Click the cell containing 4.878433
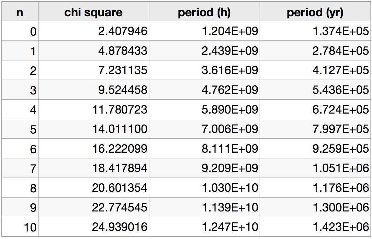 click(x=94, y=51)
